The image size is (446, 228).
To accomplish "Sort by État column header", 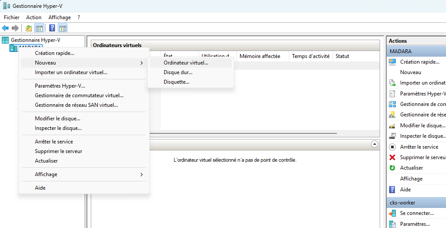I will (180, 56).
